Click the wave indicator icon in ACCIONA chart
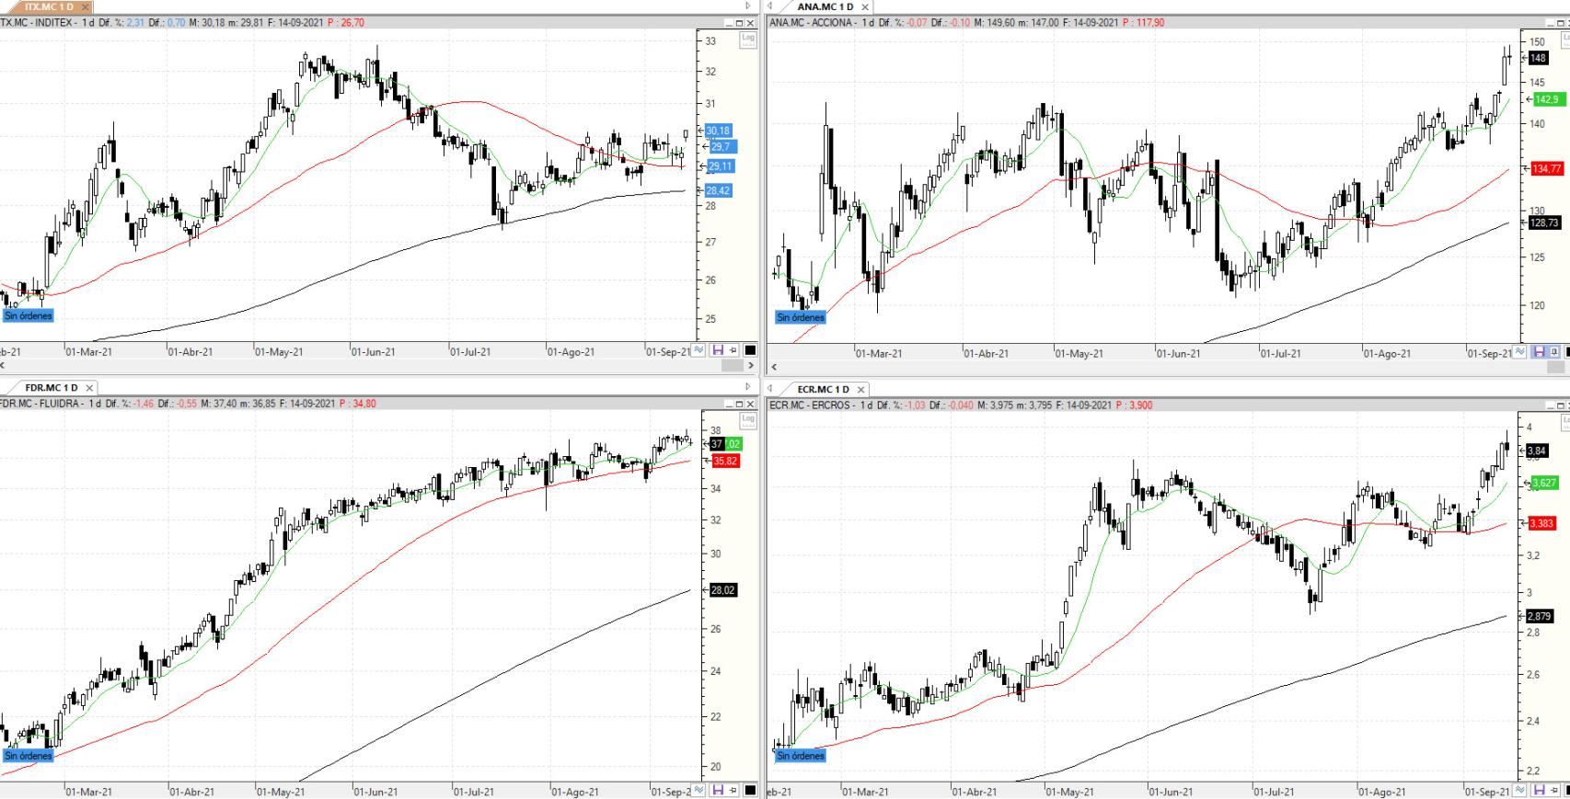This screenshot has width=1570, height=799. coord(1519,352)
